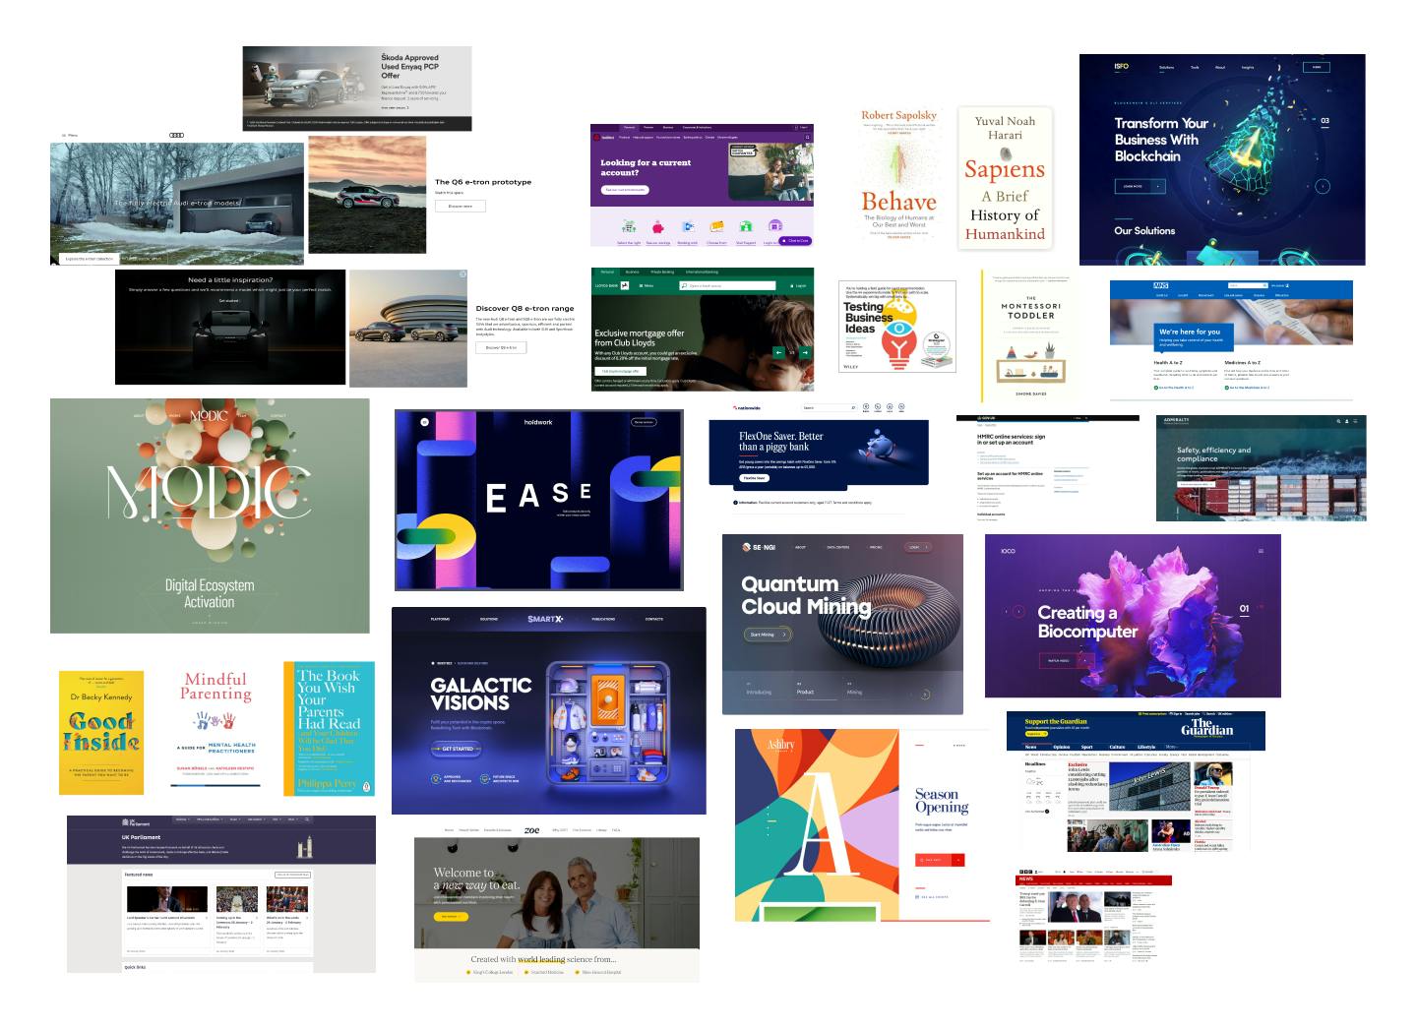This screenshot has height=1029, width=1417.
Task: Select the search magnifier on the Nationwide site
Action: 853,407
